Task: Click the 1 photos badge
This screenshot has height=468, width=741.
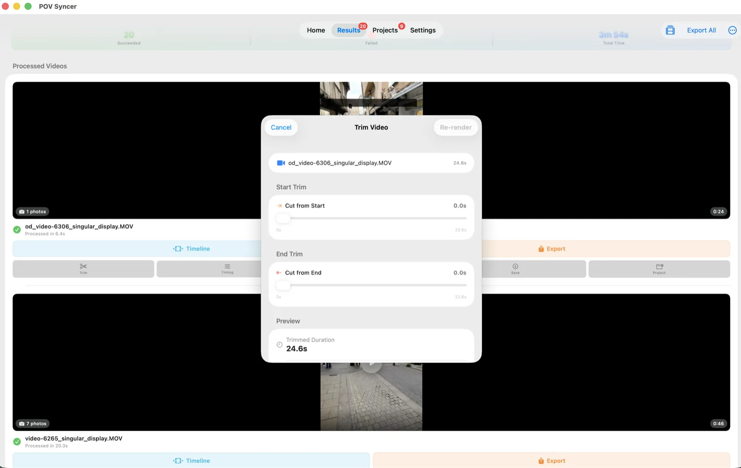Action: click(x=33, y=212)
